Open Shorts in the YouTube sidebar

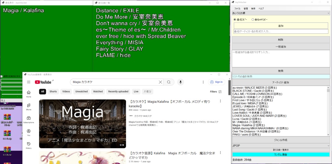click(x=29, y=107)
